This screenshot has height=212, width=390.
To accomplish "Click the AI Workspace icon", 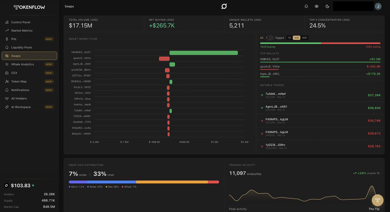I will [x=7, y=107].
